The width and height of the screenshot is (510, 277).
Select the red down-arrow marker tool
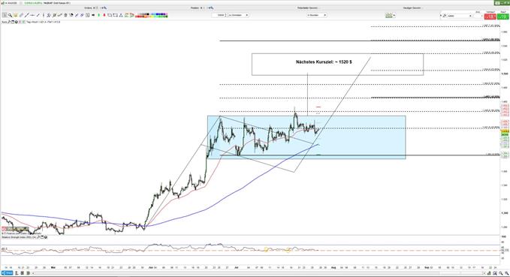click(104, 15)
